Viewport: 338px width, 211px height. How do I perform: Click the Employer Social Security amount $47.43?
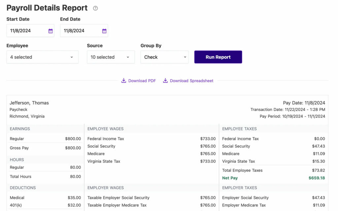click(x=319, y=197)
